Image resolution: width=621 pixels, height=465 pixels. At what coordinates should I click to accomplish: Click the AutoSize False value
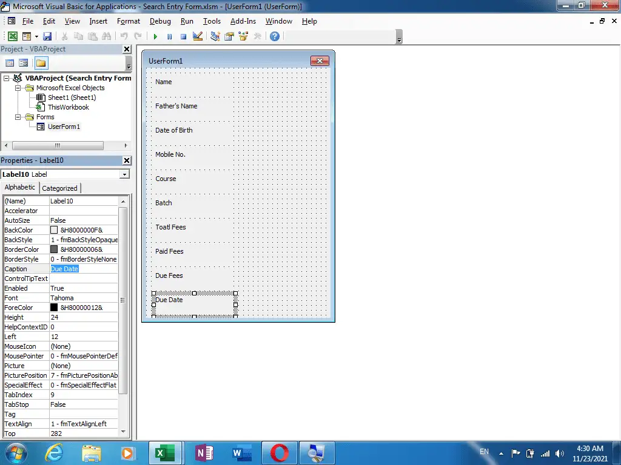[x=84, y=220]
